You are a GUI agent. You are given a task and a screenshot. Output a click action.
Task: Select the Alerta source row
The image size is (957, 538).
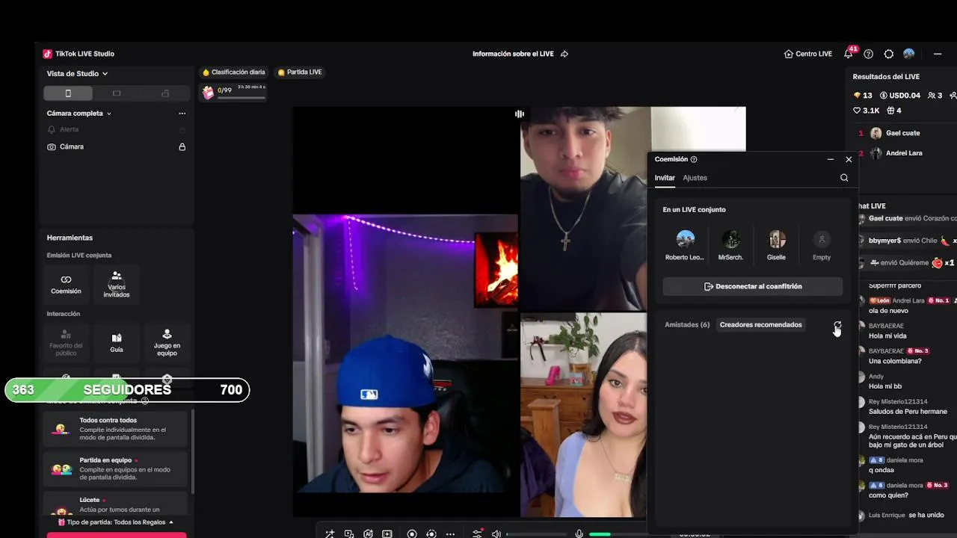(116, 130)
